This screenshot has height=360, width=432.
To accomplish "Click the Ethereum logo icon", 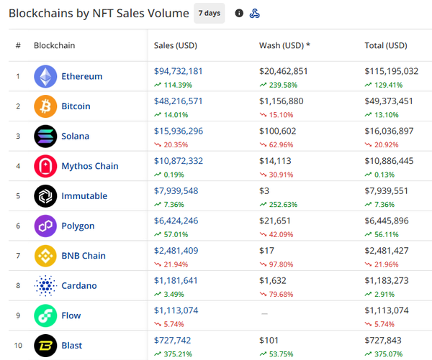I will click(x=45, y=76).
